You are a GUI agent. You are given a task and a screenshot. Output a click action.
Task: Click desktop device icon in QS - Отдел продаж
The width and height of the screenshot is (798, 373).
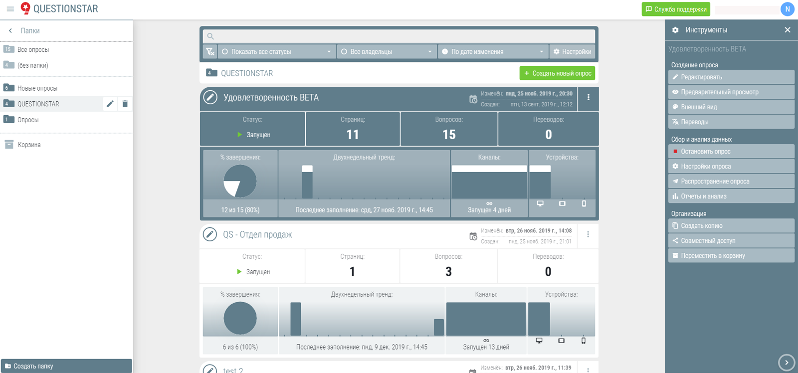(539, 341)
